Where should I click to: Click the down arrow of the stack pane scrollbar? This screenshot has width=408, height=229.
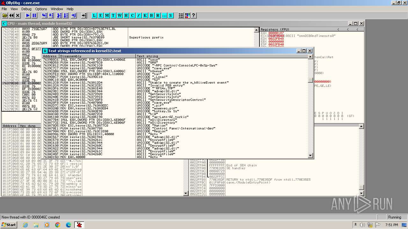[x=361, y=193]
